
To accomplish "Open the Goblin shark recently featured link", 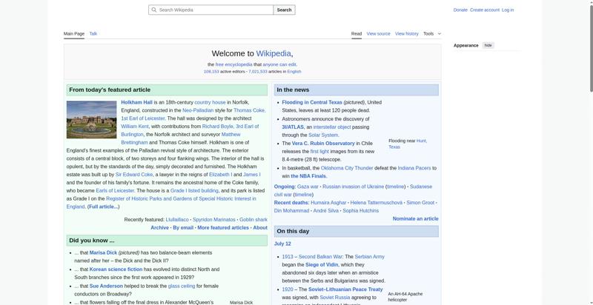I will (x=254, y=220).
